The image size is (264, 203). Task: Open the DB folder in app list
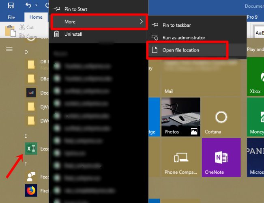coord(37,65)
